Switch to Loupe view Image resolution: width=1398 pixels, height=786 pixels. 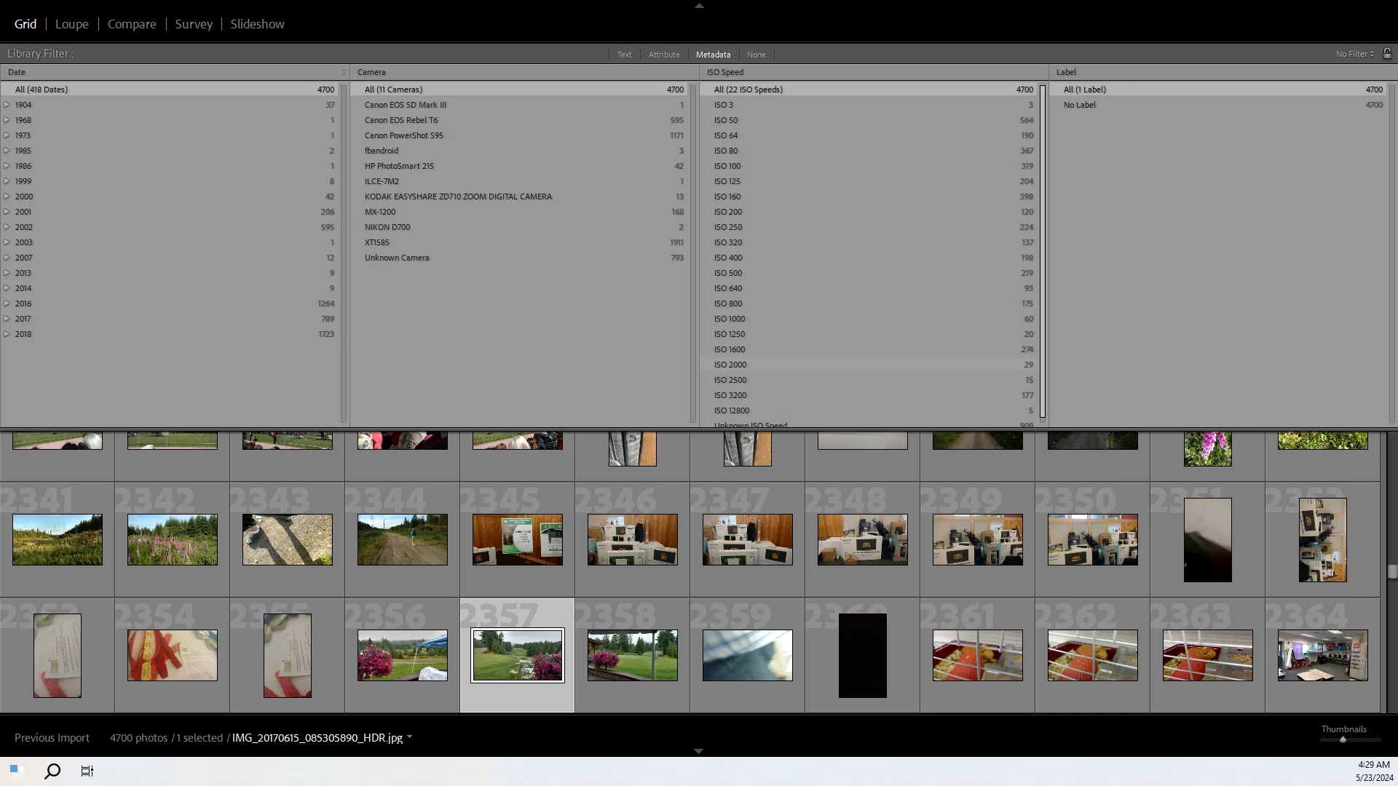(x=71, y=24)
